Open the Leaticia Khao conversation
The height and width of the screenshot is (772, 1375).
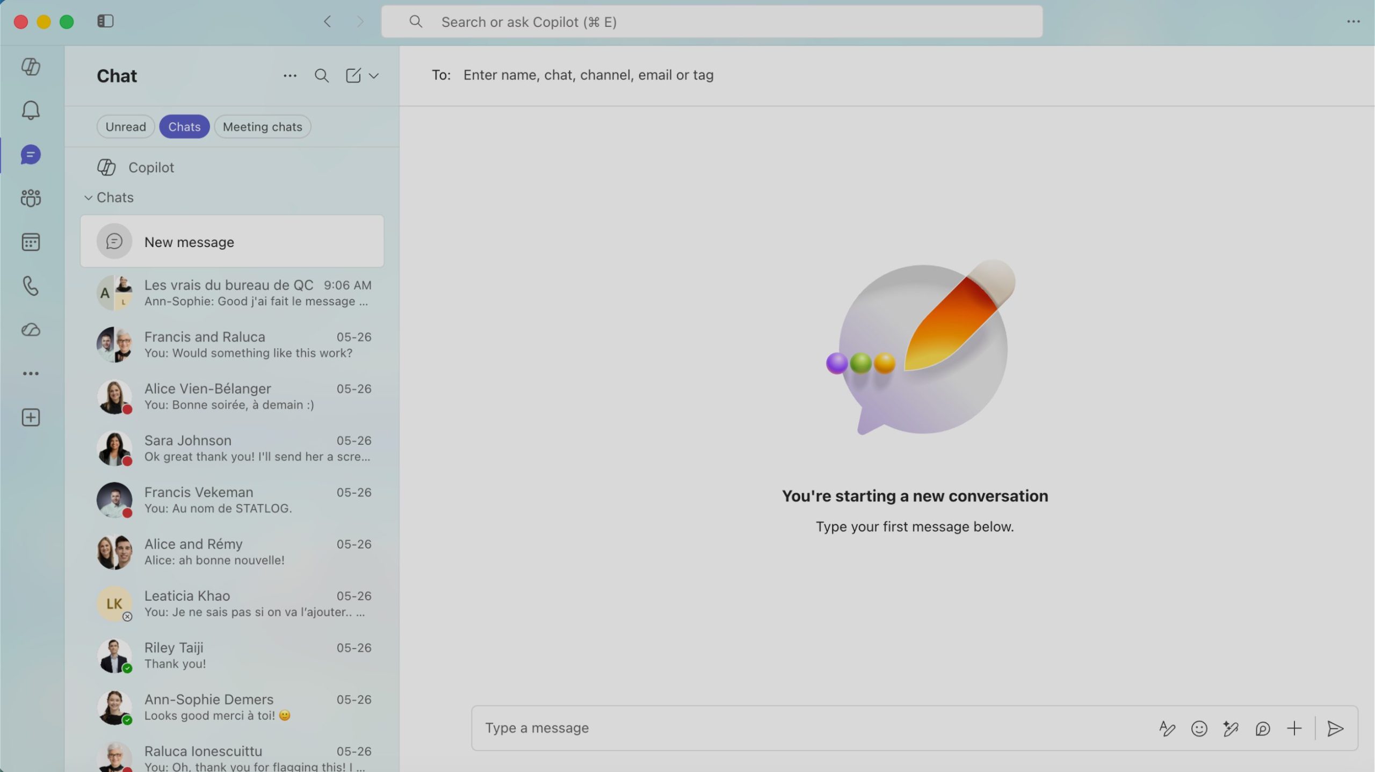232,604
